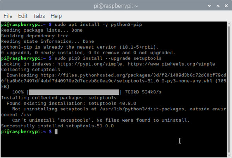Minimize the terminal with the down-chevron icon

209,5
